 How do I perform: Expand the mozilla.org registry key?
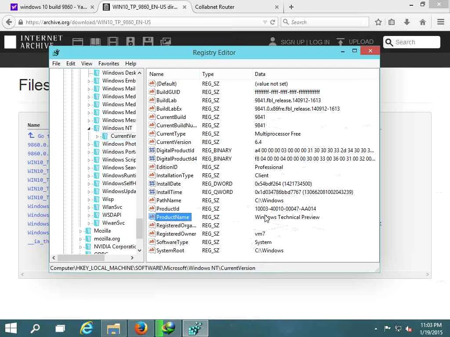coord(81,239)
